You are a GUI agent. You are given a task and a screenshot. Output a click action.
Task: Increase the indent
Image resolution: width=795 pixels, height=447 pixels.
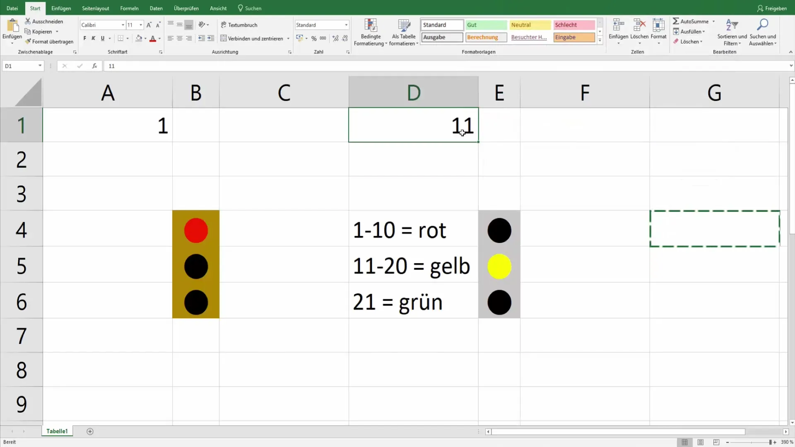(211, 38)
